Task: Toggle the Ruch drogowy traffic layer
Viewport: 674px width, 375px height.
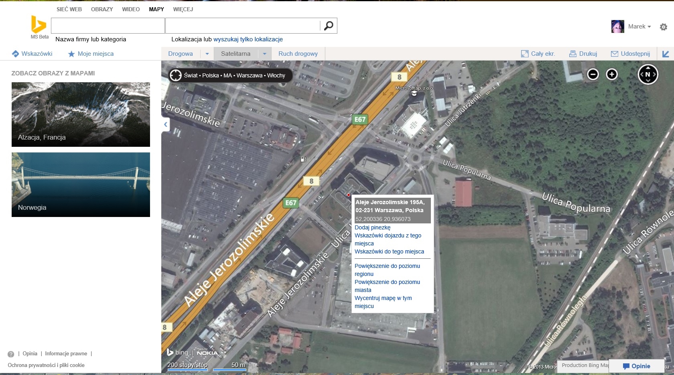Action: tap(298, 54)
